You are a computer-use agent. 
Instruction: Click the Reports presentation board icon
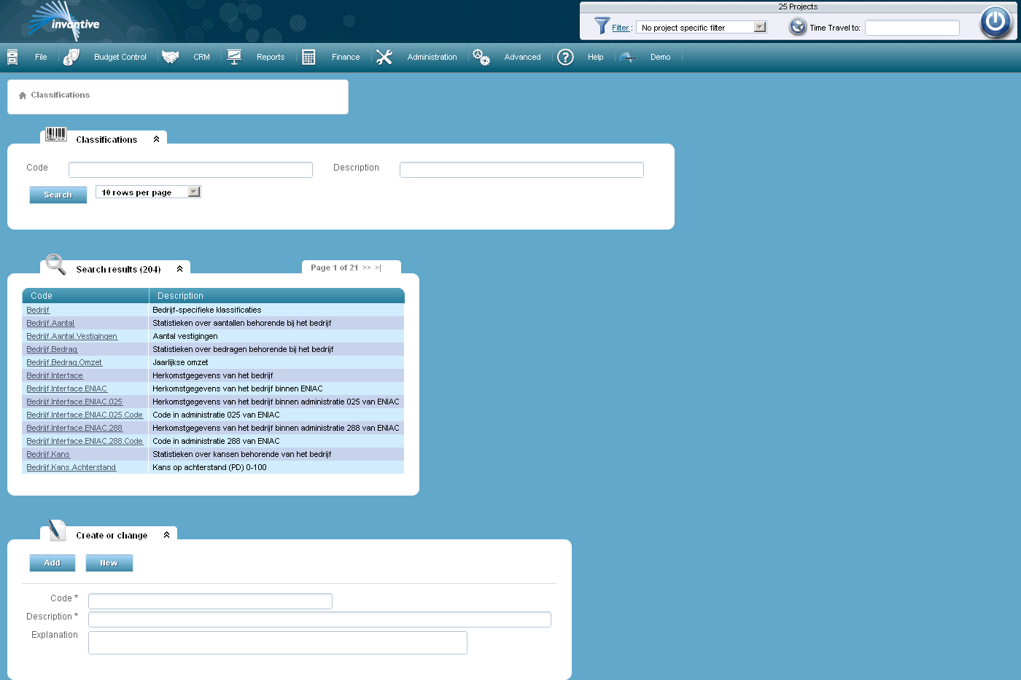point(234,57)
